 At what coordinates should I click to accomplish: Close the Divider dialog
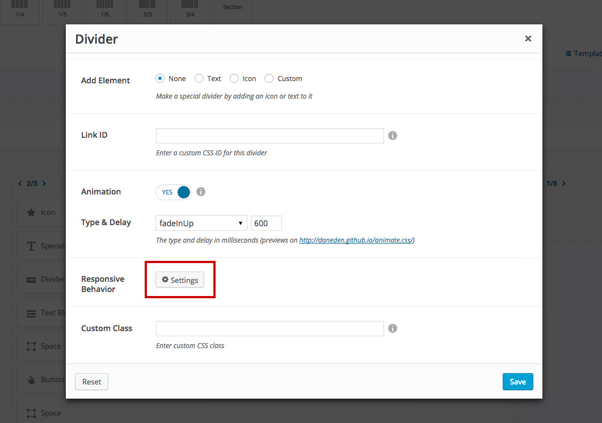click(528, 39)
